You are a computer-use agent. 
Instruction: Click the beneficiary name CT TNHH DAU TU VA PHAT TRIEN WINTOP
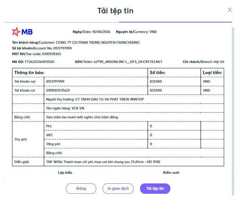point(109,99)
